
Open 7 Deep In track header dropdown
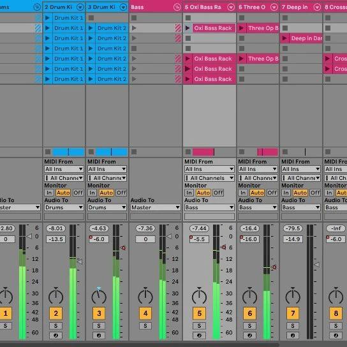tap(317, 7)
